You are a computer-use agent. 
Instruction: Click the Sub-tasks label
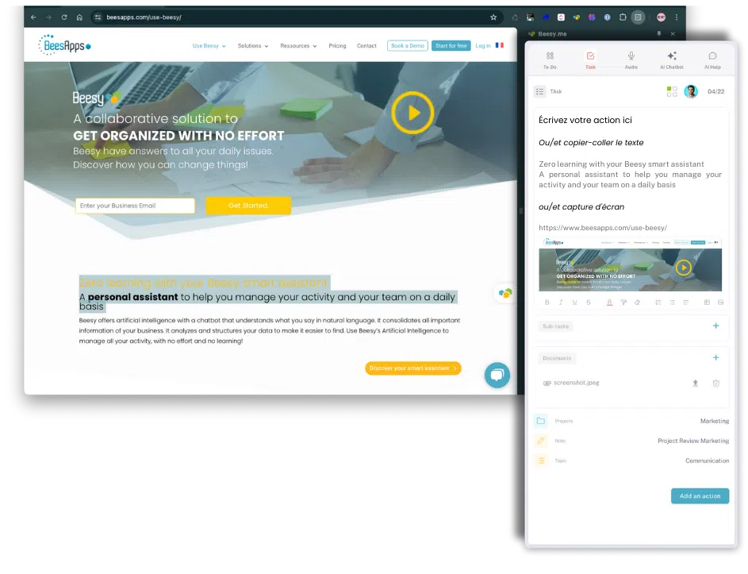(555, 326)
